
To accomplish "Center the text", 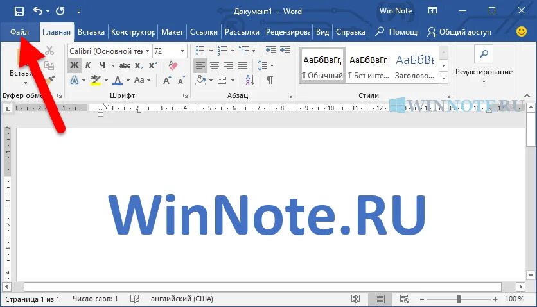I will click(x=215, y=65).
